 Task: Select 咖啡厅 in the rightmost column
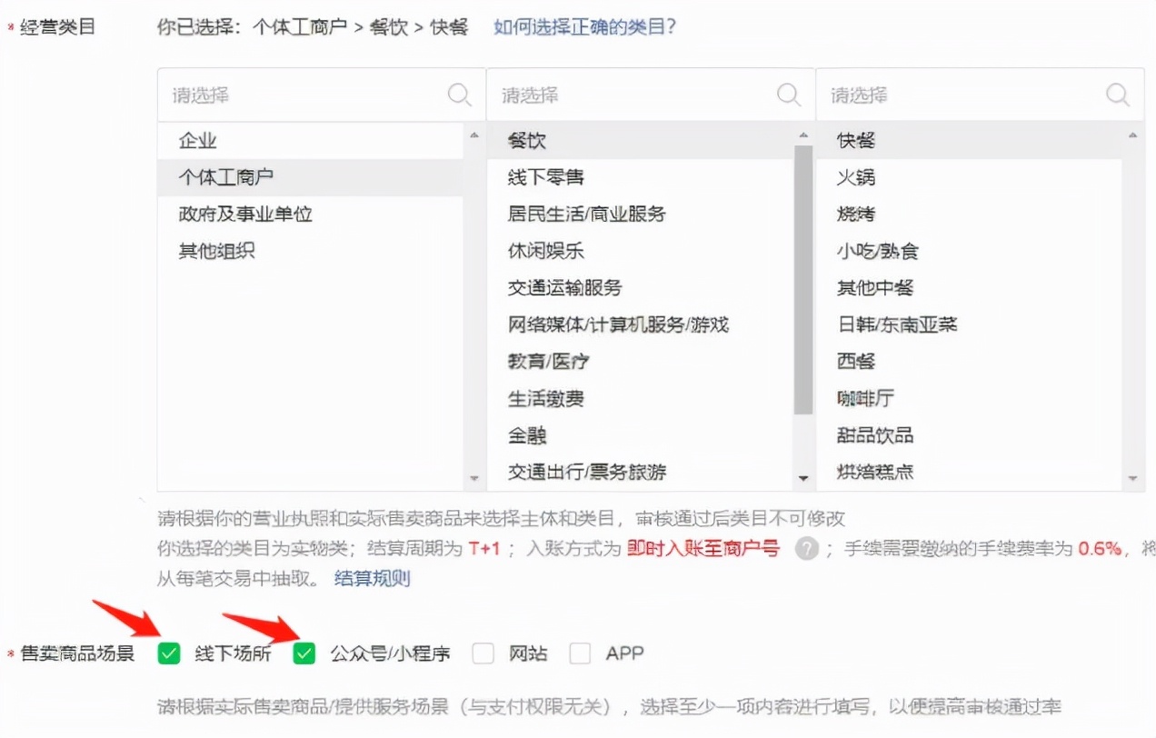click(x=864, y=398)
